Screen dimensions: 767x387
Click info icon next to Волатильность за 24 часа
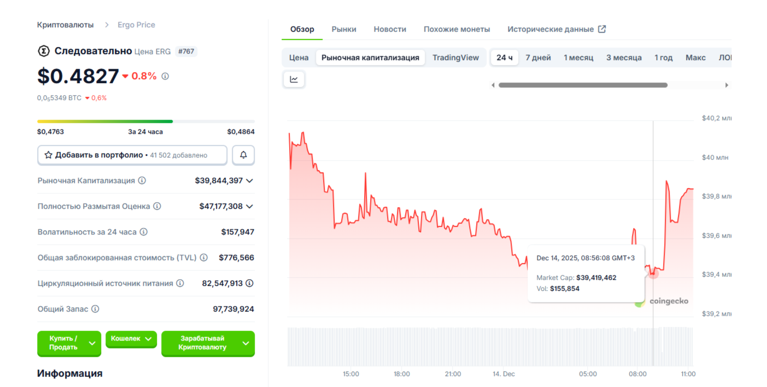(144, 232)
